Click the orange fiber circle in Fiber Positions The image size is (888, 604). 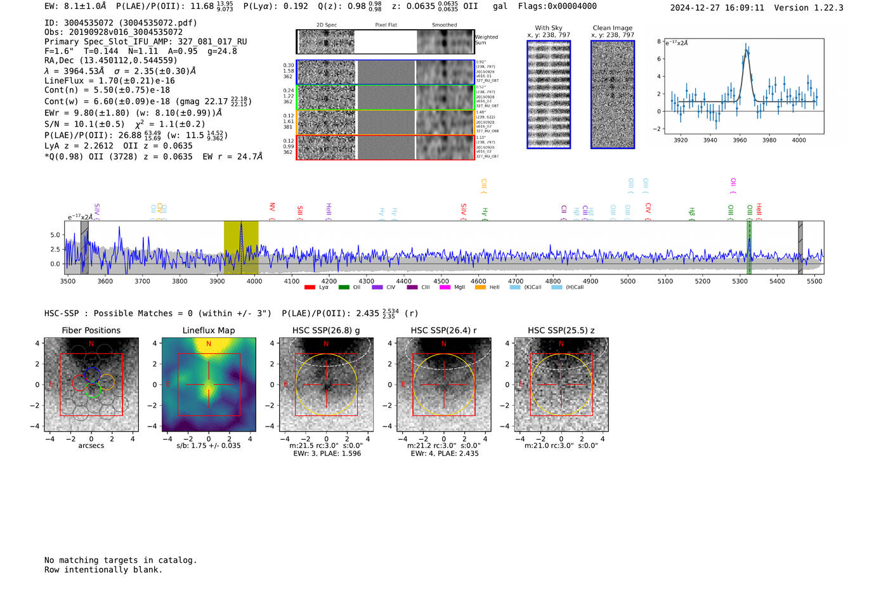[107, 382]
